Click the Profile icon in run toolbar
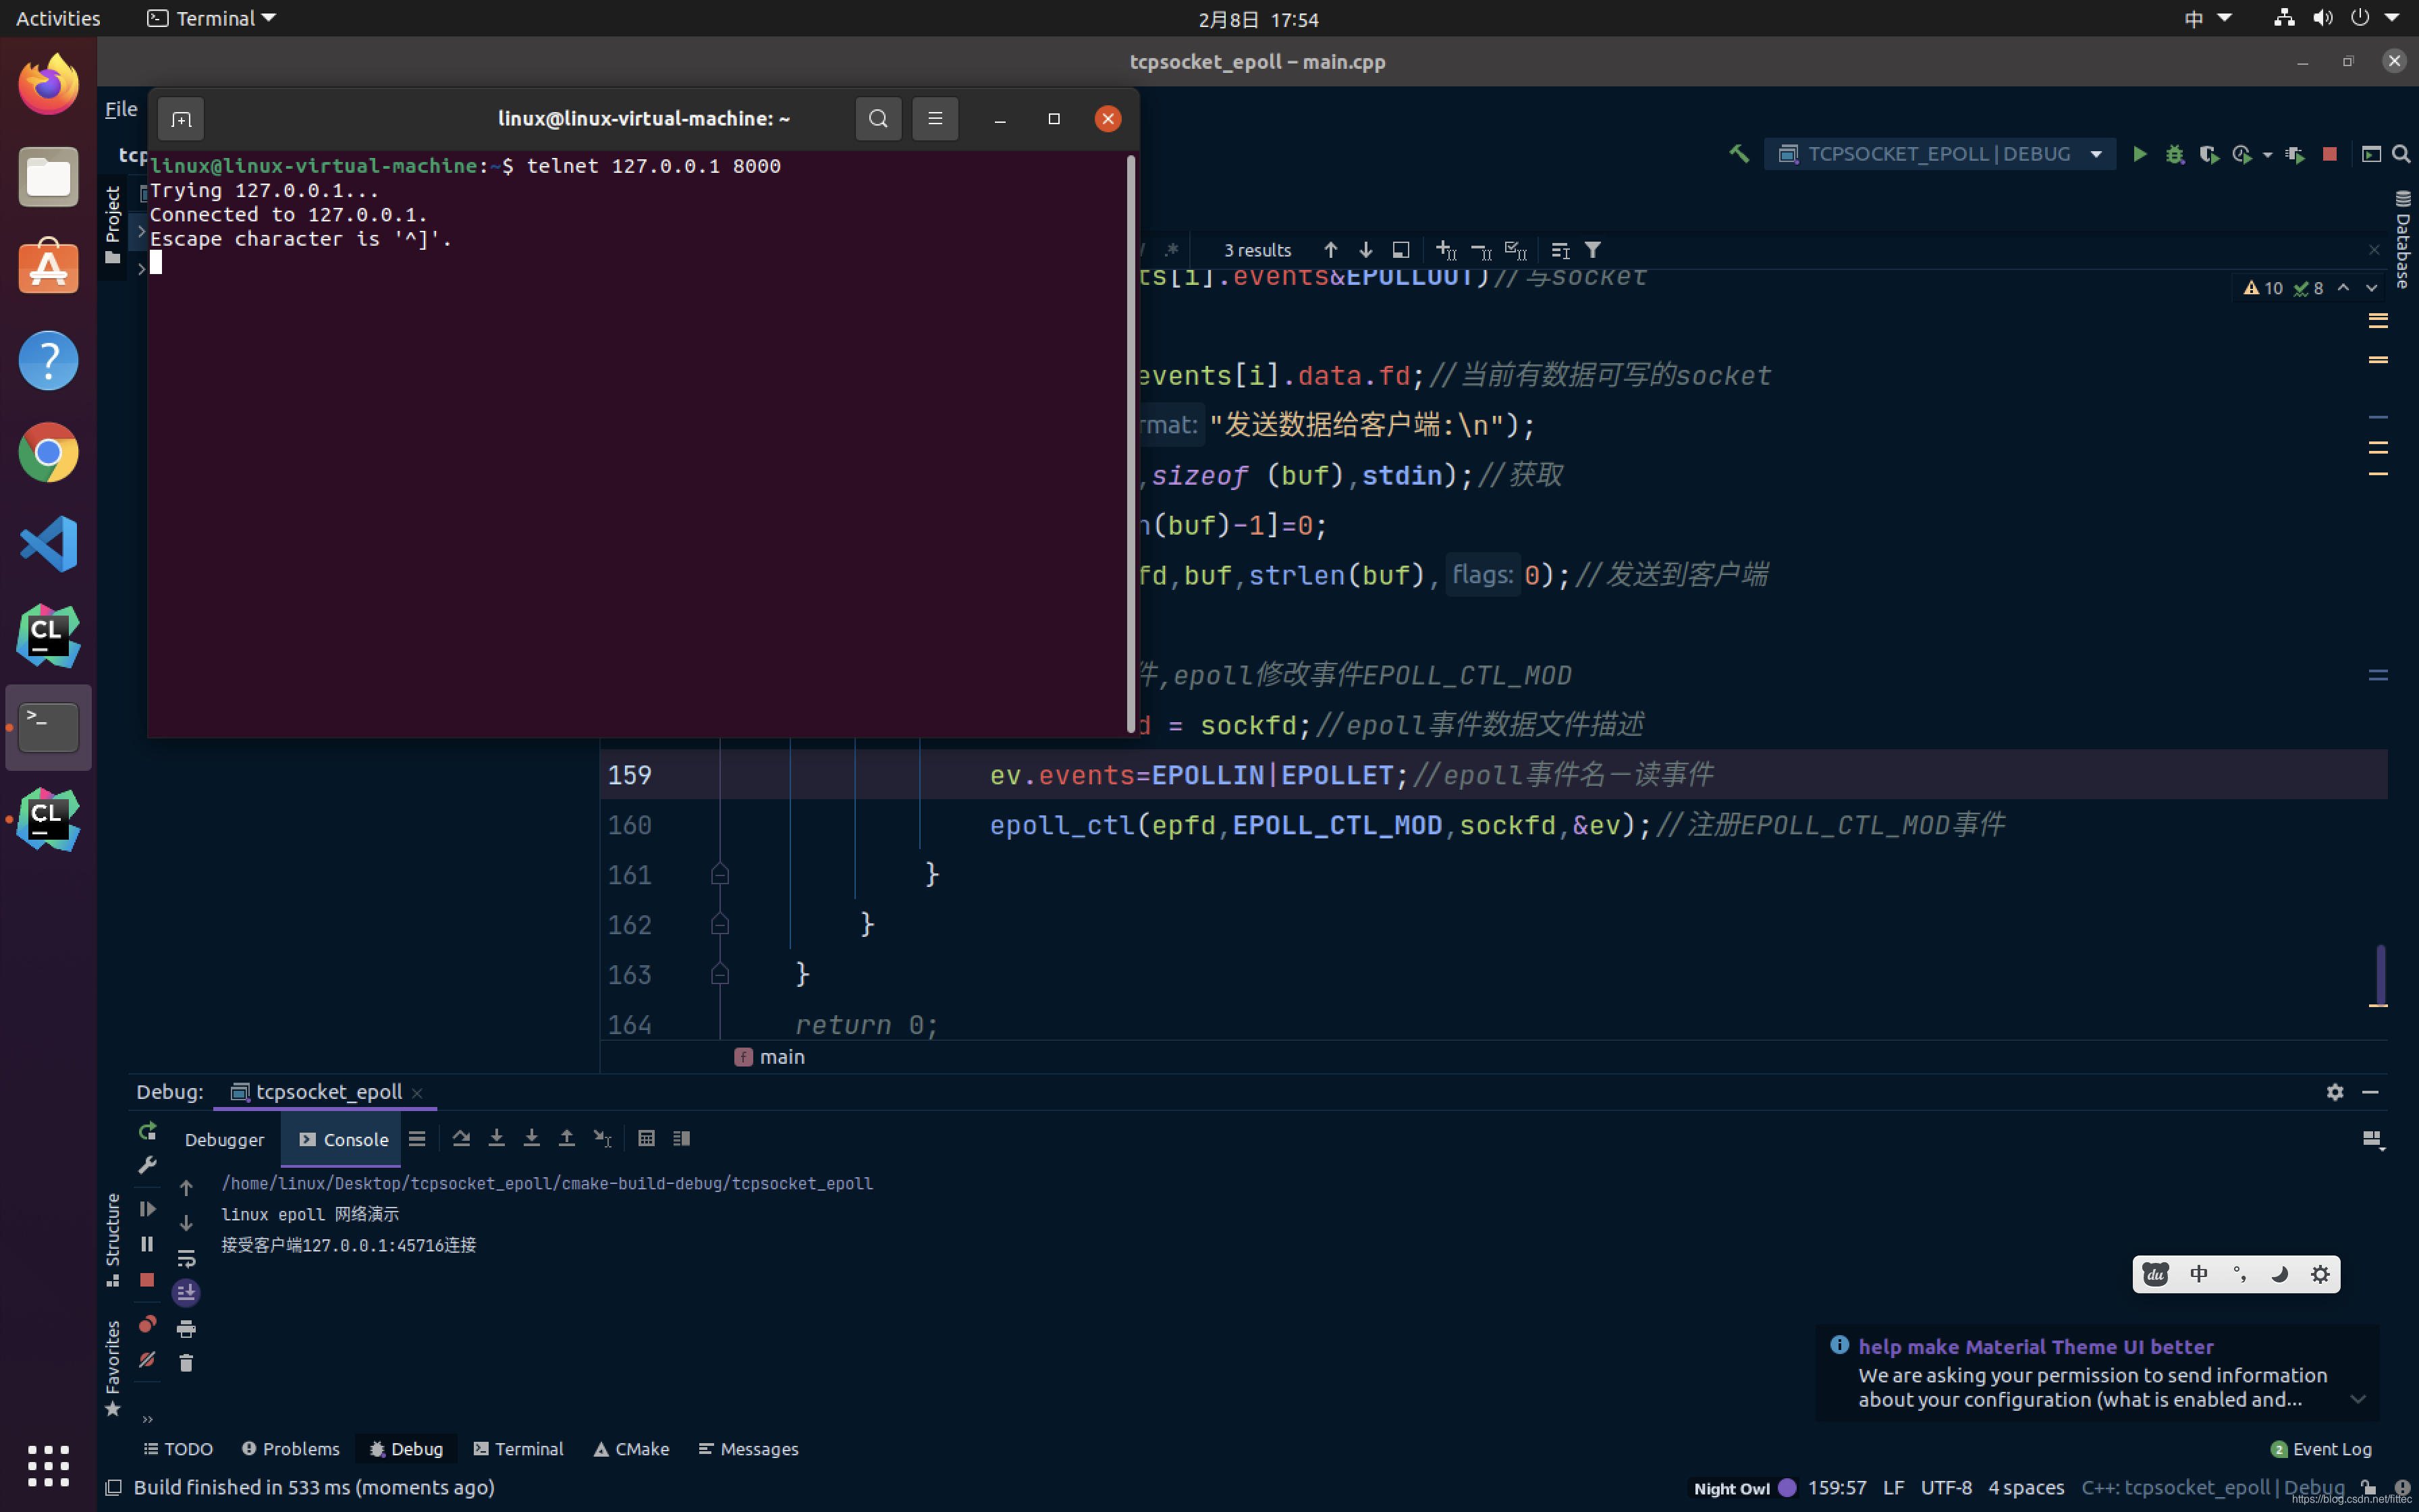Image resolution: width=2419 pixels, height=1512 pixels. 2242,154
